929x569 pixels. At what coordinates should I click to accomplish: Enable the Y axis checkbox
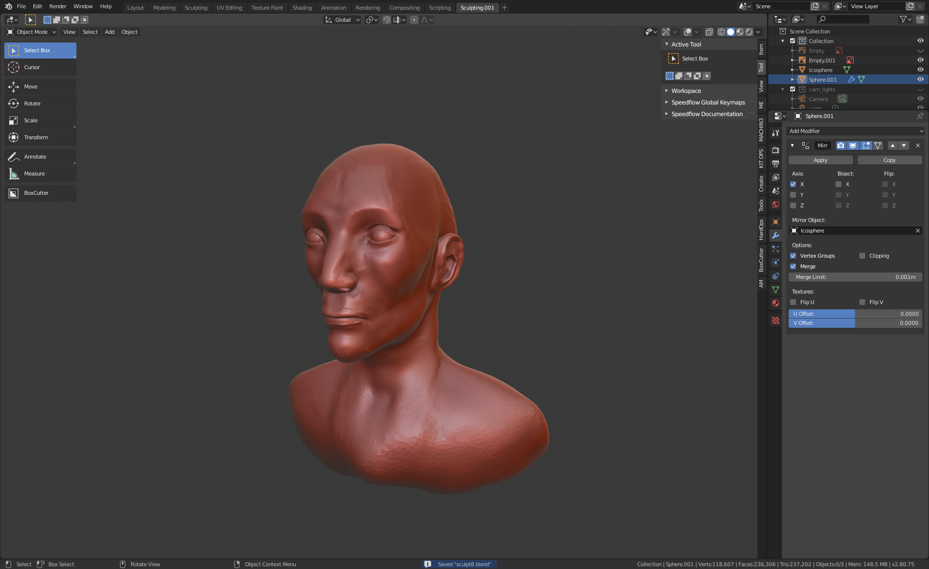click(x=793, y=195)
